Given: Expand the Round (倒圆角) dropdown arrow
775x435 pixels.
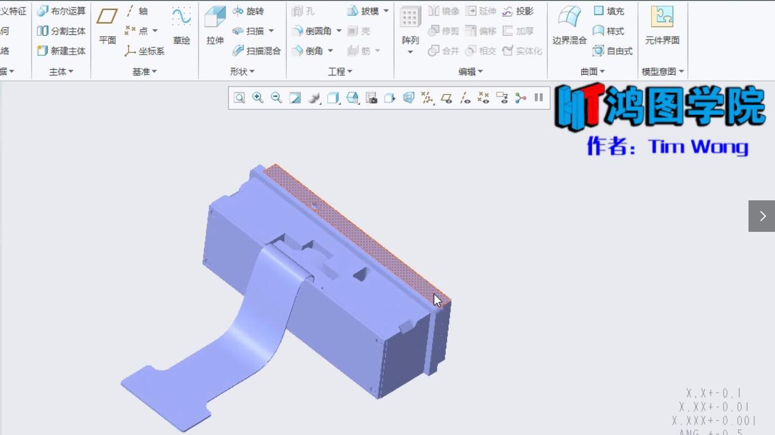Looking at the screenshot, I should coord(339,31).
